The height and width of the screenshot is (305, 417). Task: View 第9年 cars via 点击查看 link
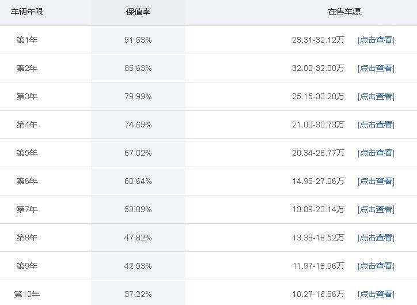[x=376, y=266]
